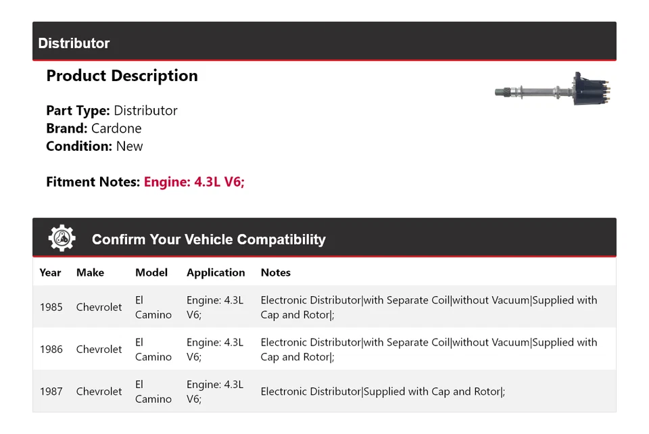Click the Model column header
This screenshot has height=434, width=649.
click(151, 272)
